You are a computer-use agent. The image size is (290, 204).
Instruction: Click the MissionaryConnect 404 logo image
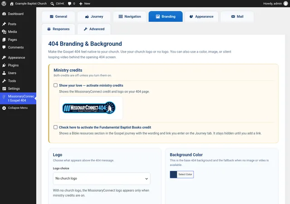click(89, 108)
